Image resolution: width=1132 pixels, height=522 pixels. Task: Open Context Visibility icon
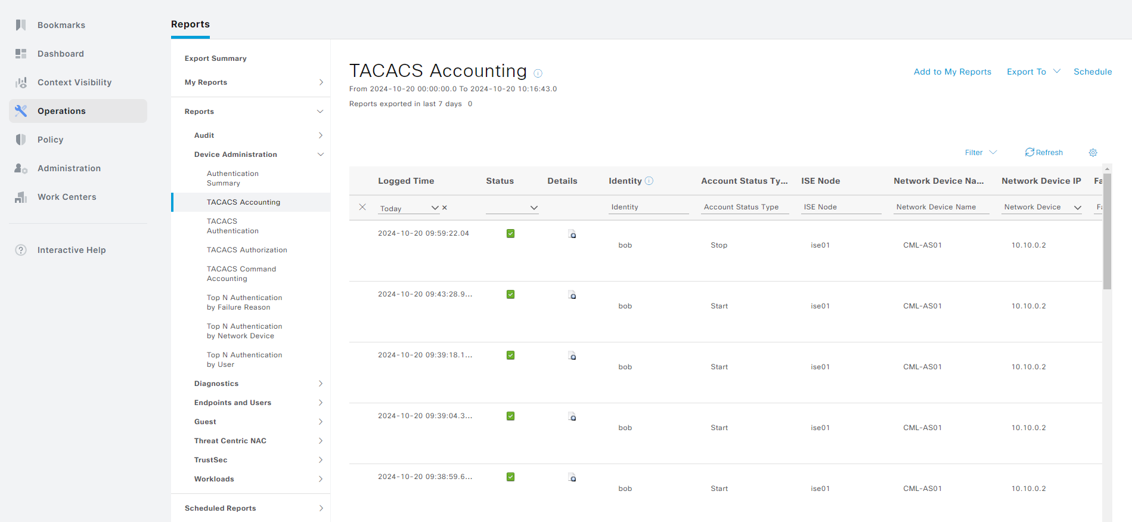click(21, 82)
